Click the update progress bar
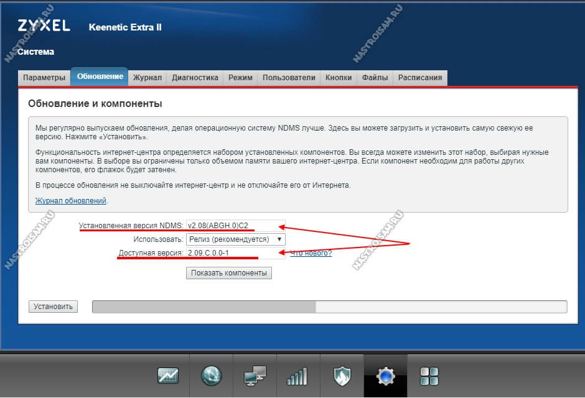Screen dimensions: 585x398 click(x=329, y=307)
